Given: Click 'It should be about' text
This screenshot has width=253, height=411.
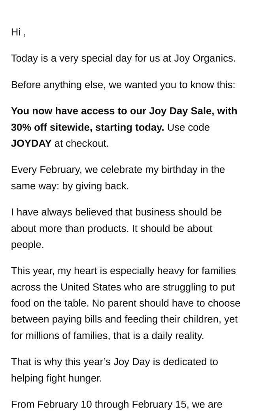Looking at the screenshot, I should pyautogui.click(x=172, y=228).
